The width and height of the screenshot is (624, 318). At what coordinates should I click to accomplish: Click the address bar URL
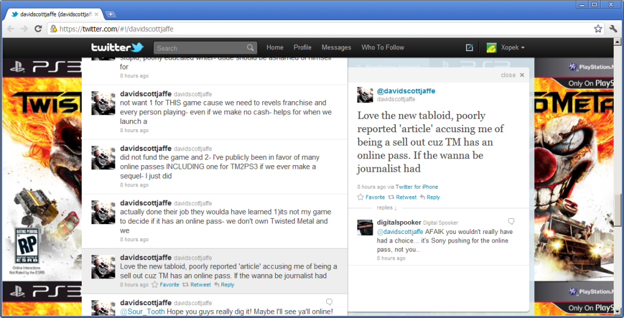117,29
